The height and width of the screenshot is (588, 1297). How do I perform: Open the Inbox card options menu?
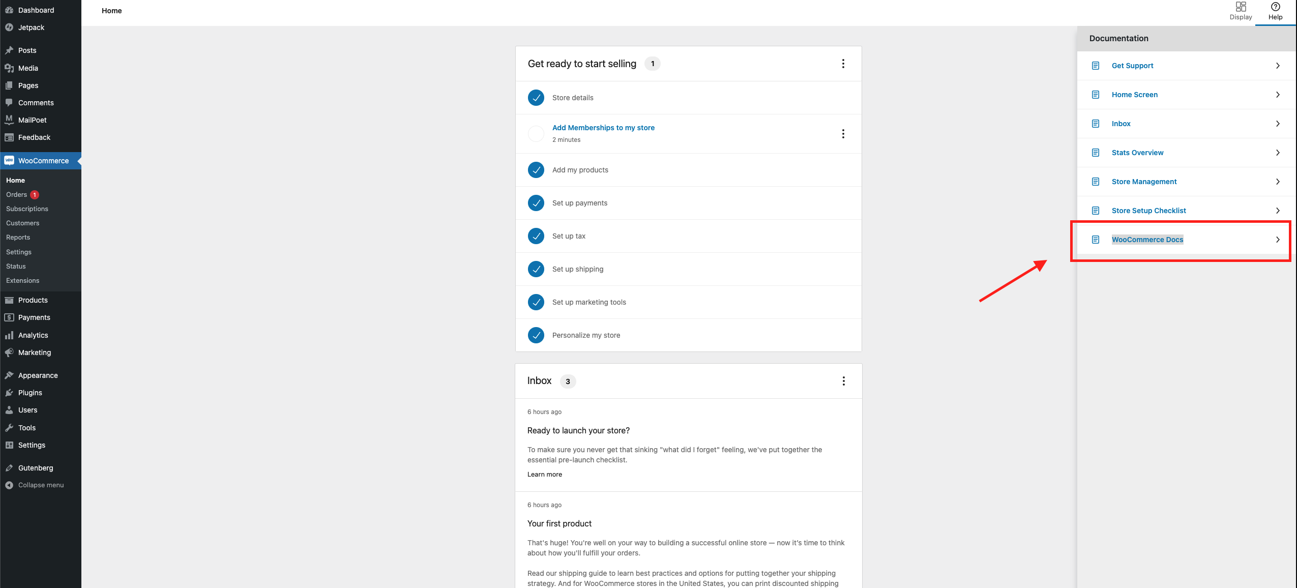point(844,381)
